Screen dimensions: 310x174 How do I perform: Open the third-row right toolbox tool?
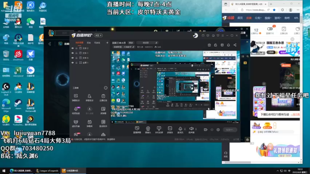click(103, 123)
